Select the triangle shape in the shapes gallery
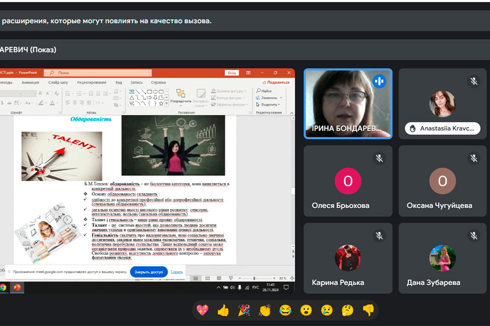Image resolution: width=490 pixels, height=326 pixels. [132, 98]
